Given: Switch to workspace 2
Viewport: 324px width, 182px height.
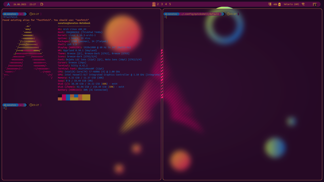Looking at the screenshot, I should [x=158, y=4].
